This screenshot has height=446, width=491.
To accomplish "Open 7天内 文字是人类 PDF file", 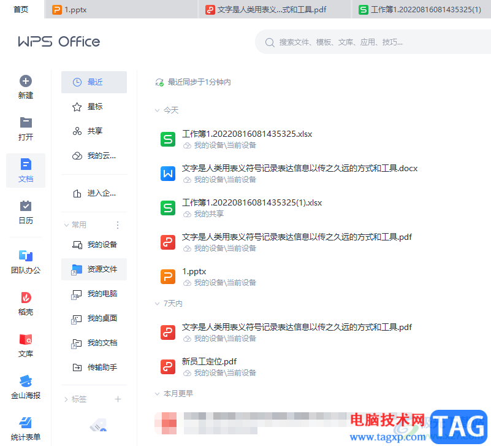I will (x=297, y=327).
